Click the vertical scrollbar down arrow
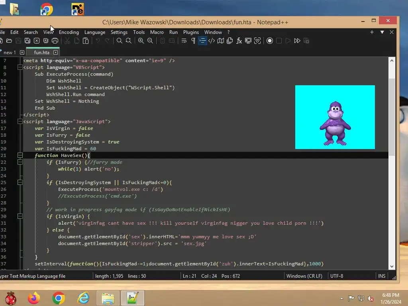 392,267
